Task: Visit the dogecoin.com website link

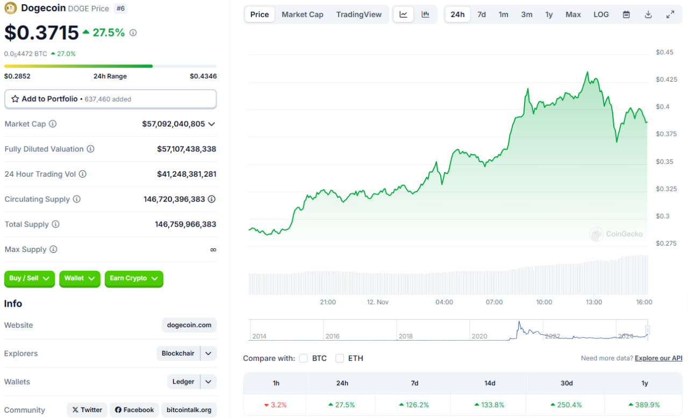Action: [x=189, y=325]
